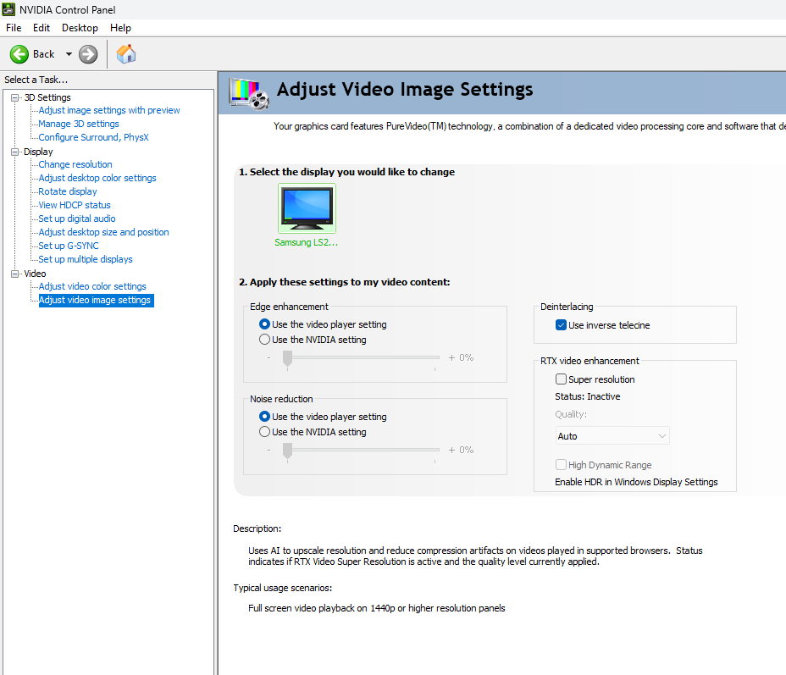Collapse the Video tree node

[15, 274]
